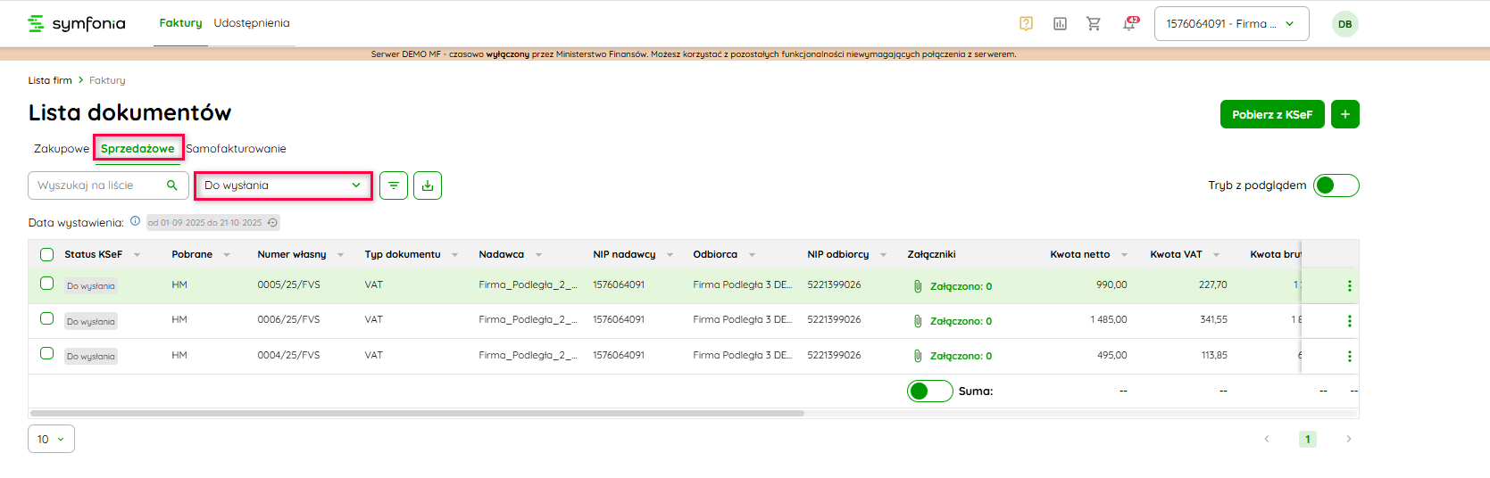
Task: Open the rows per page dropdown
Action: [x=51, y=439]
